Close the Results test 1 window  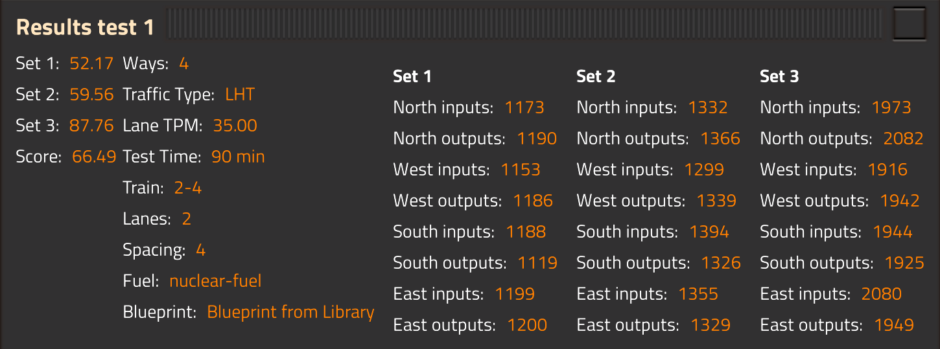910,25
